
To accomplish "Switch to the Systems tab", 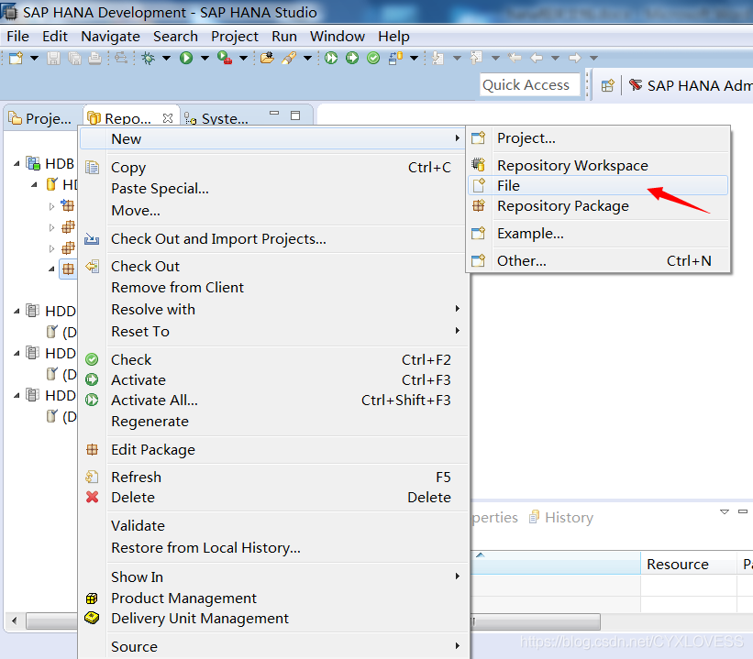I will (217, 118).
